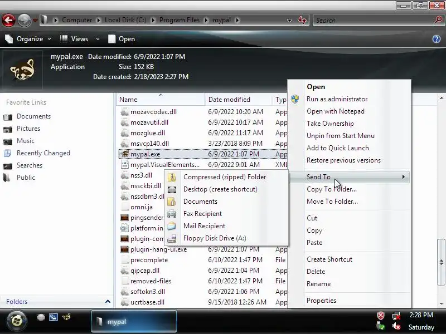
Task: Select mypal.VisualElements file
Action: tap(164, 164)
